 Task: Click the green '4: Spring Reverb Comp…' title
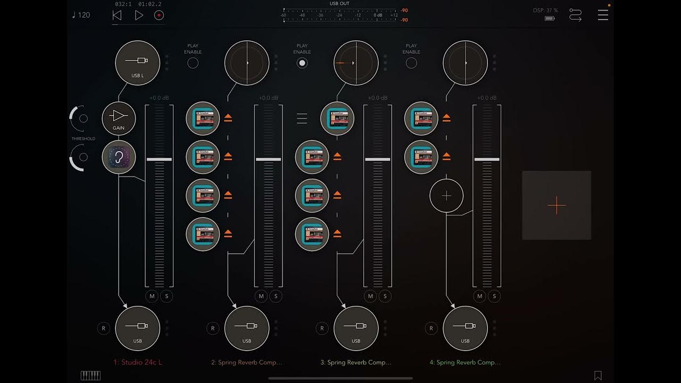(x=466, y=362)
